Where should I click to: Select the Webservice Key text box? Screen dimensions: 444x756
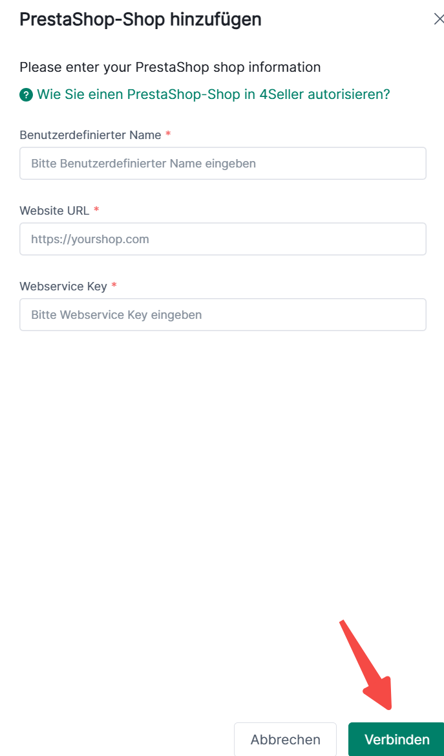point(222,315)
